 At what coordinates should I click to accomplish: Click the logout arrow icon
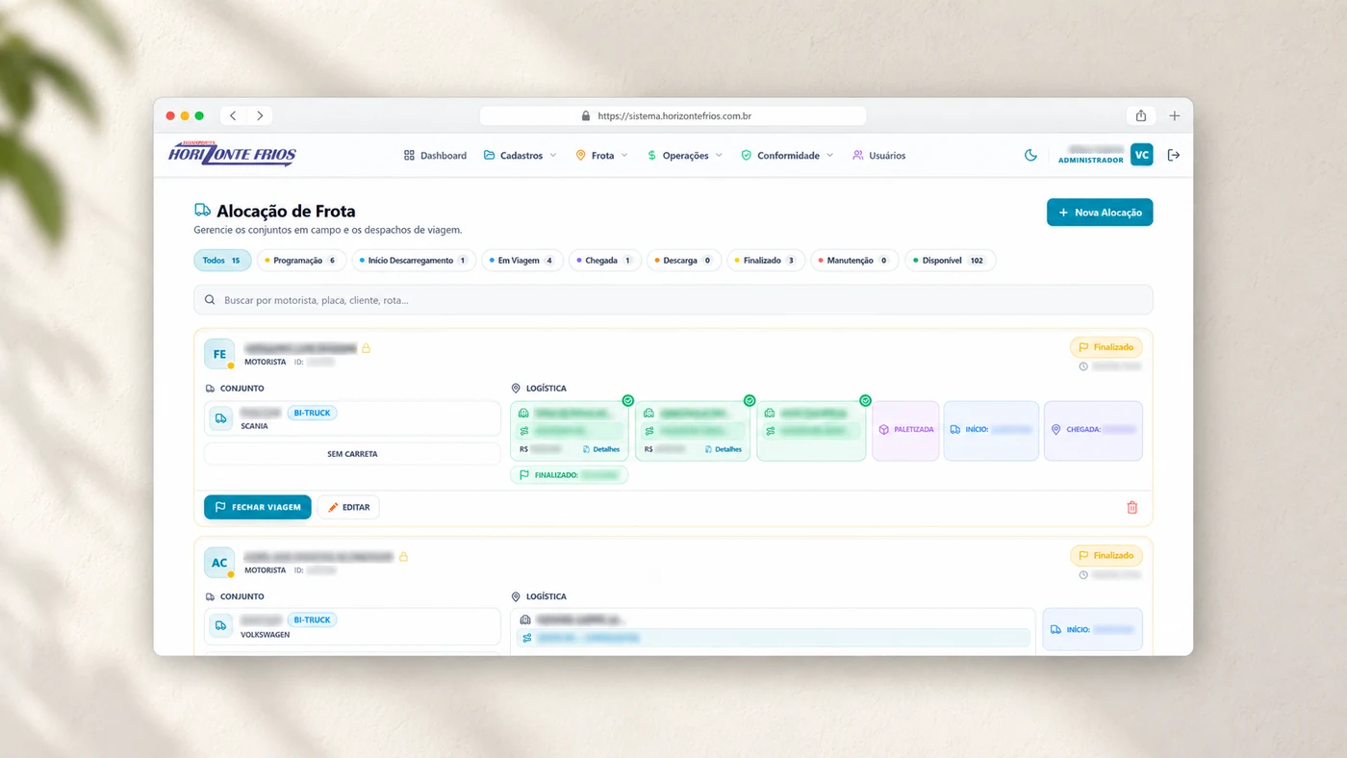(1173, 155)
